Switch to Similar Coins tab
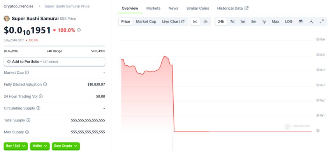The width and height of the screenshot is (331, 151). (197, 9)
